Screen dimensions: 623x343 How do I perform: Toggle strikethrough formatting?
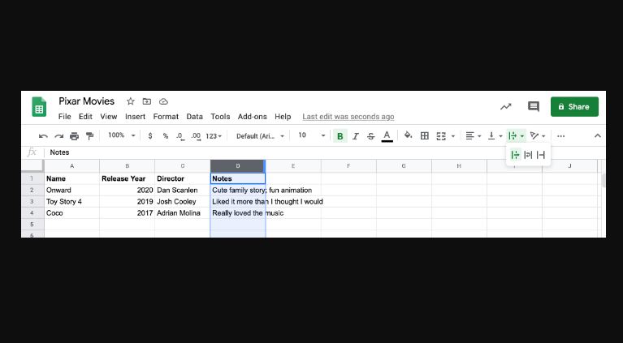pos(370,136)
